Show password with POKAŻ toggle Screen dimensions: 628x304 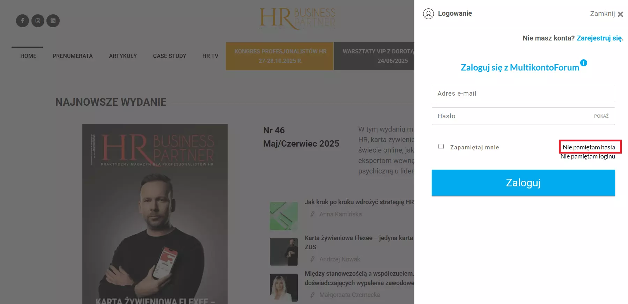(601, 116)
